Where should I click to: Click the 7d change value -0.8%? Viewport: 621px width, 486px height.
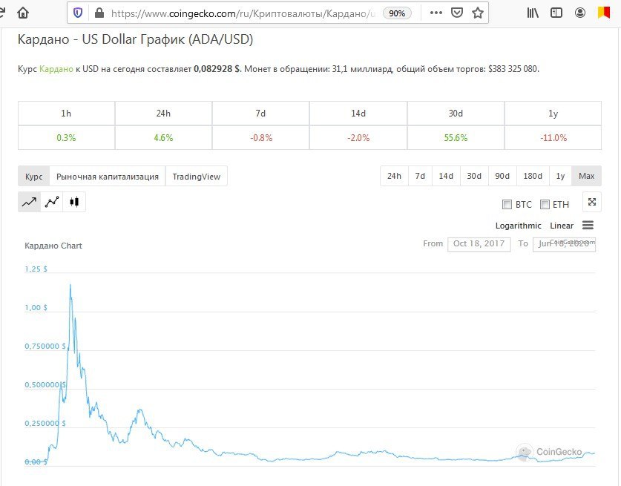click(x=261, y=138)
